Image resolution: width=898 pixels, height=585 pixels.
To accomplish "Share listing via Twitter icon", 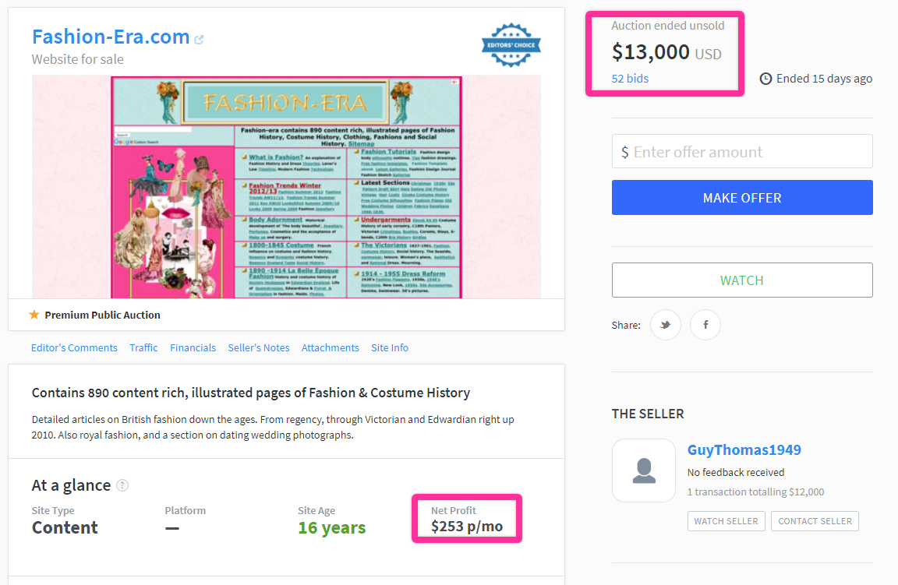I will 666,325.
